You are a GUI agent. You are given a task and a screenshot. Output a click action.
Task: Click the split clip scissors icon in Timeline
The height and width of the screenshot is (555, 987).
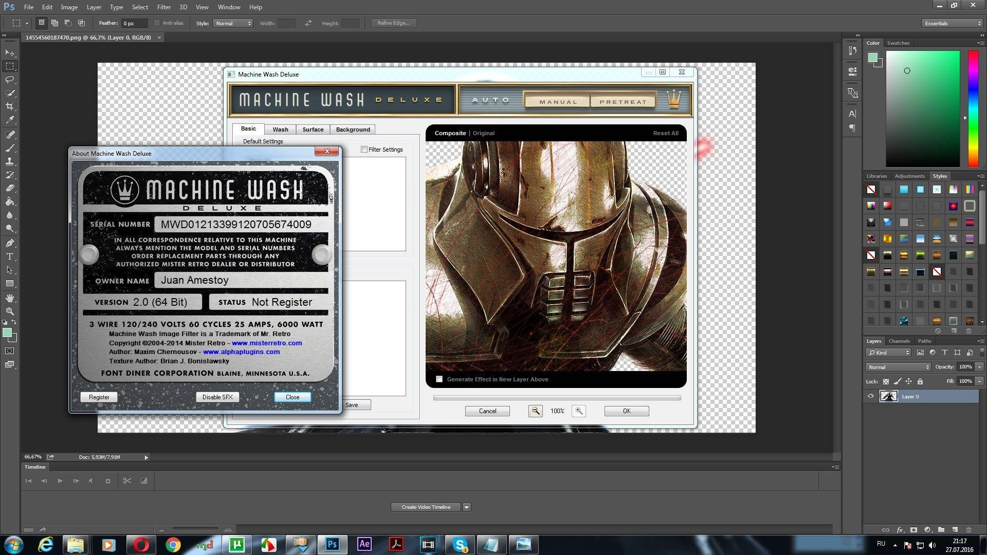(127, 481)
